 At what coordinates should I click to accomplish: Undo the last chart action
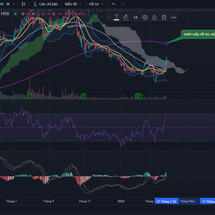coord(114,4)
